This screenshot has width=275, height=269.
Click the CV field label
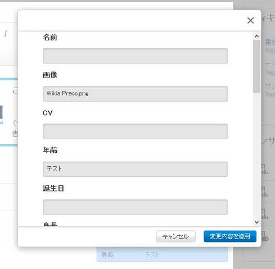(x=48, y=113)
